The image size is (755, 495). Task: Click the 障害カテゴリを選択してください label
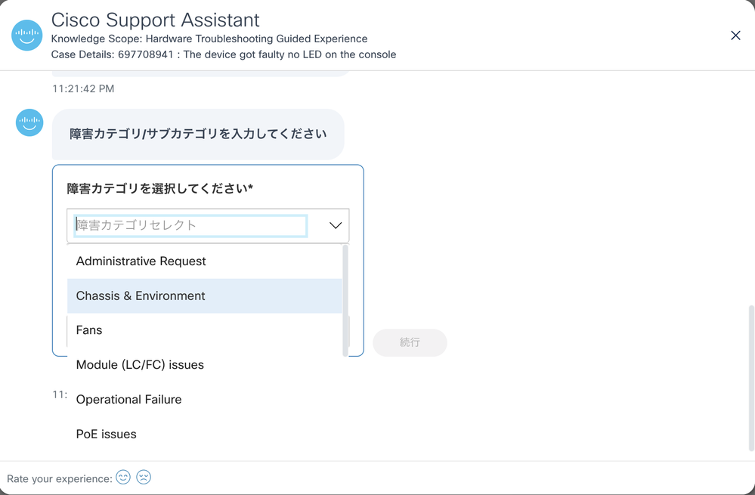tap(160, 188)
